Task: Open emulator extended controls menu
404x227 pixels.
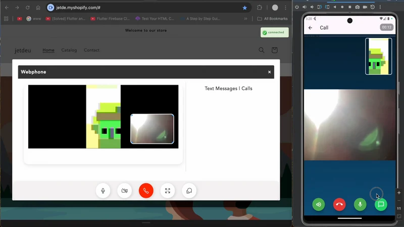Action: pyautogui.click(x=380, y=7)
